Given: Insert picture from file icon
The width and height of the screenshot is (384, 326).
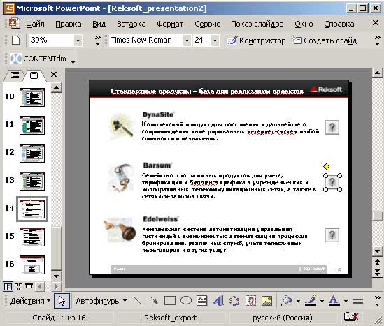Looking at the screenshot, I should pos(266,301).
